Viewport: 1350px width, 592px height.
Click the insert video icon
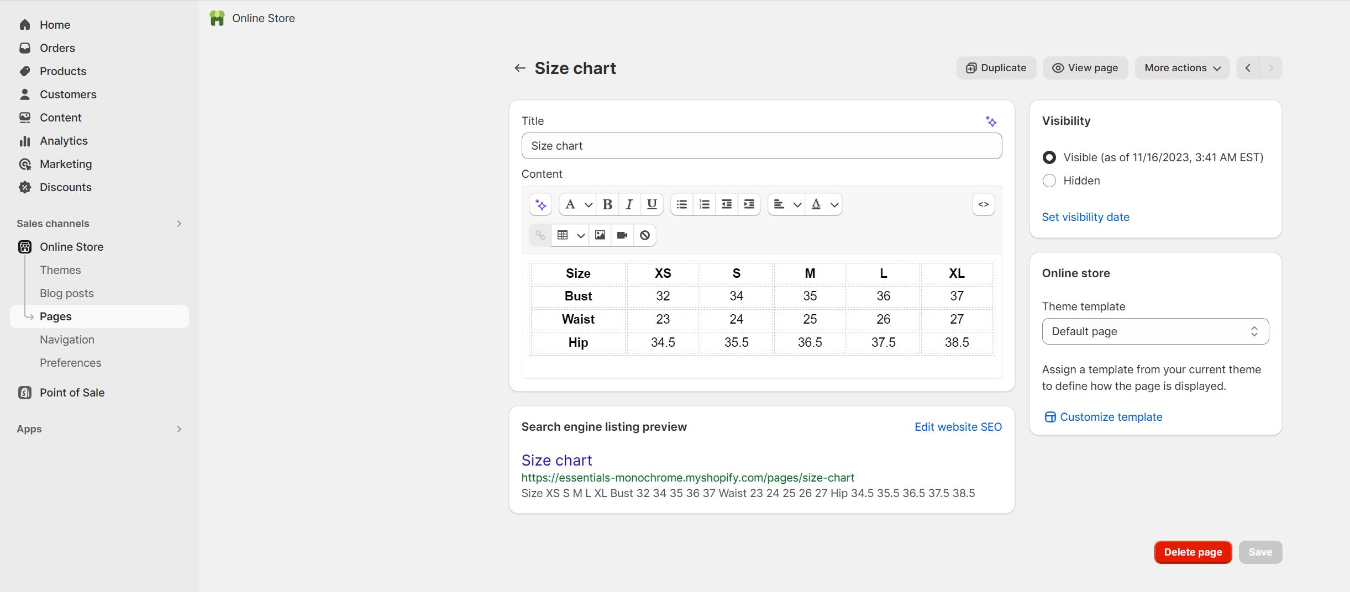click(622, 235)
